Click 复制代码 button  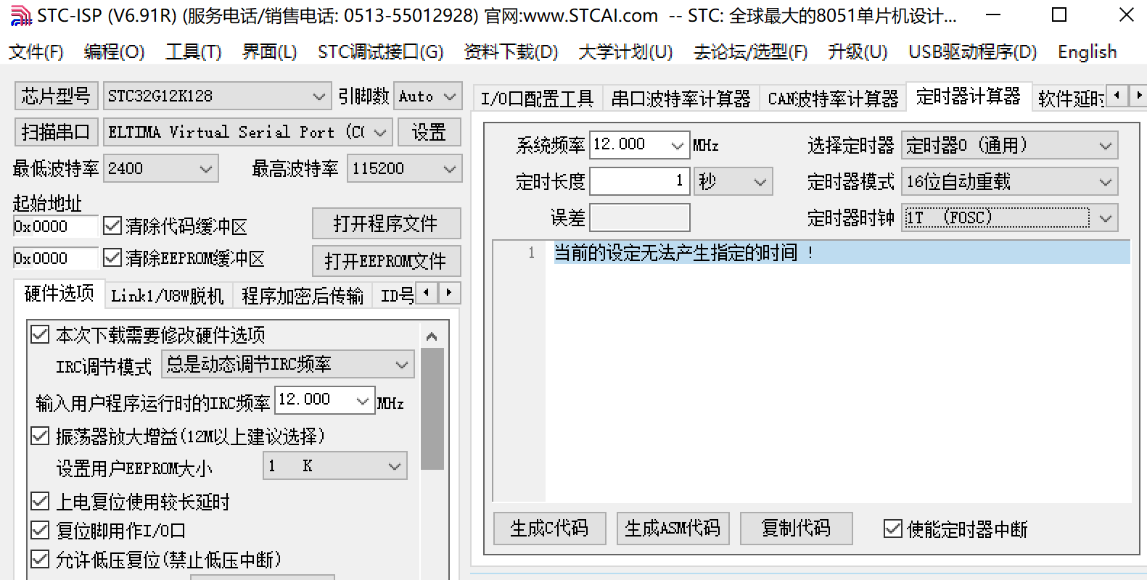point(796,528)
